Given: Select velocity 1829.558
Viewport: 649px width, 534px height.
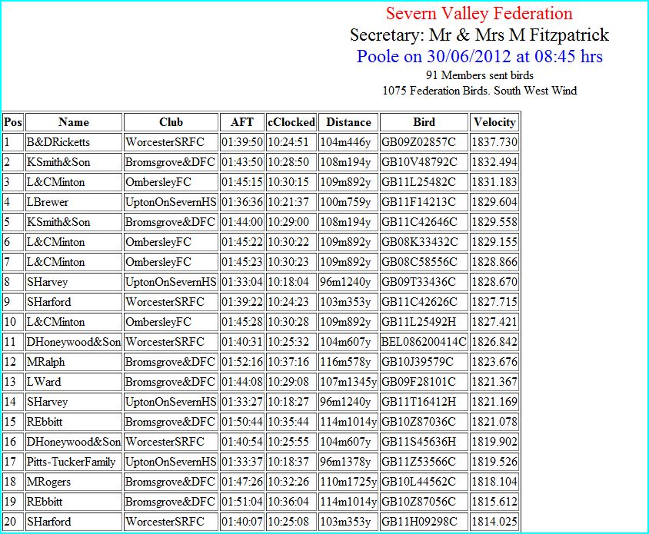Looking at the screenshot, I should (x=494, y=222).
